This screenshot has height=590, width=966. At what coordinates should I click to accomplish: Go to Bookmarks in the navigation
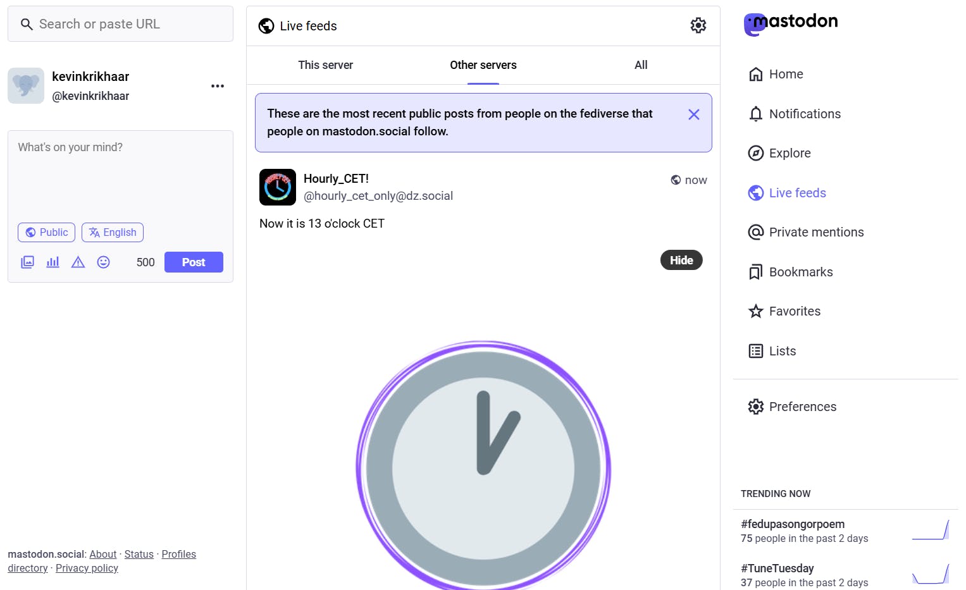[800, 272]
